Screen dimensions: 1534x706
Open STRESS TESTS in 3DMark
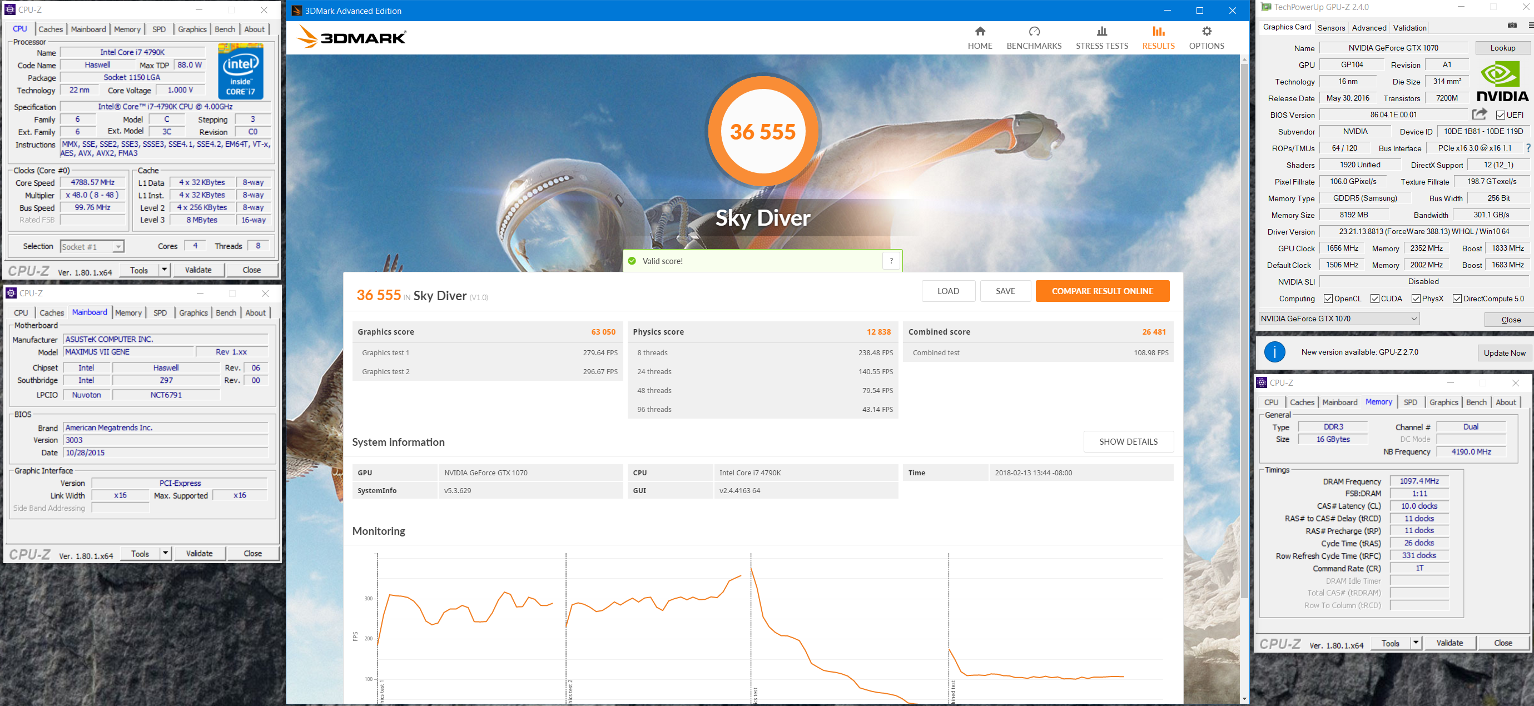[1101, 38]
